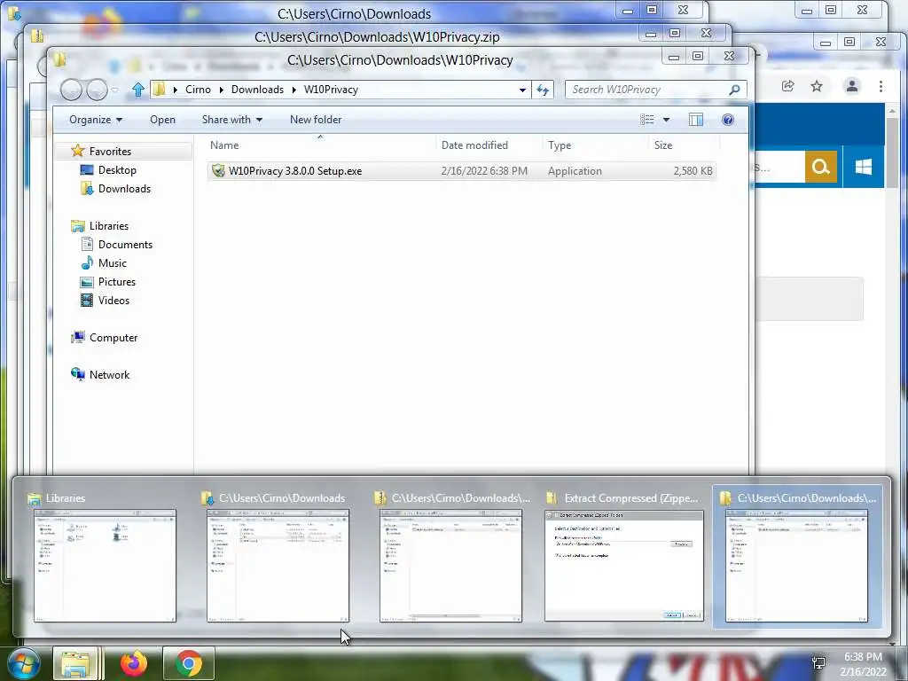Click the orange search button on webpage

point(820,167)
